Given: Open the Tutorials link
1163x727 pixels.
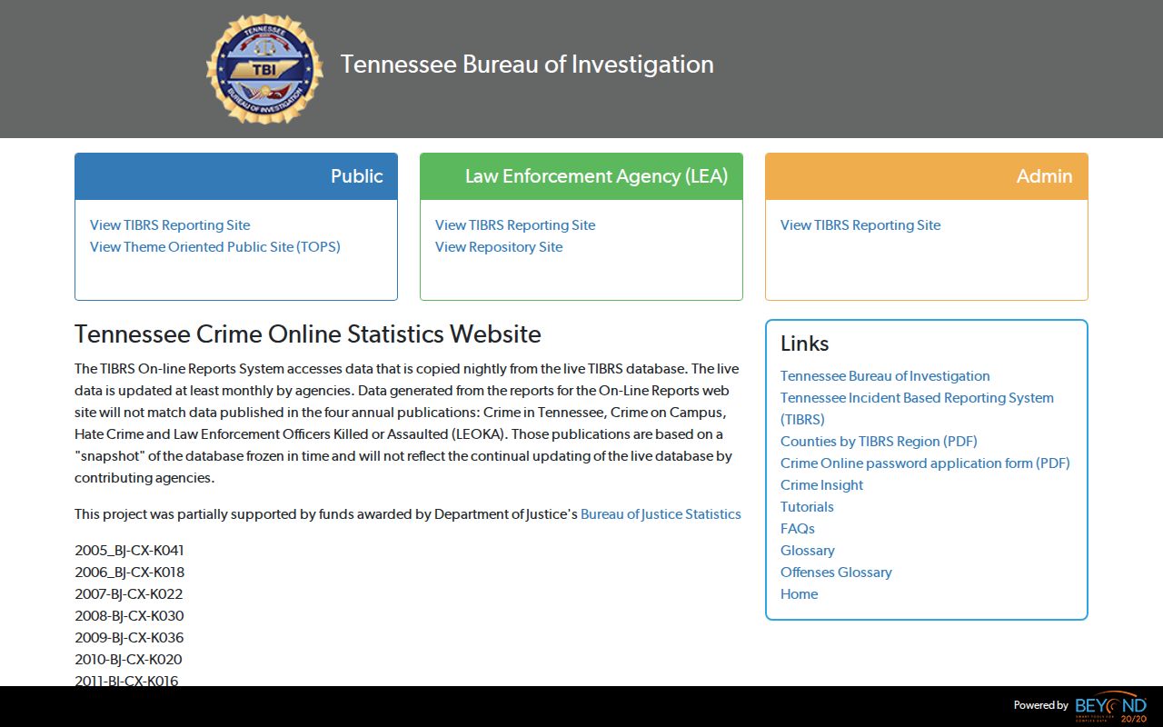Looking at the screenshot, I should (807, 507).
